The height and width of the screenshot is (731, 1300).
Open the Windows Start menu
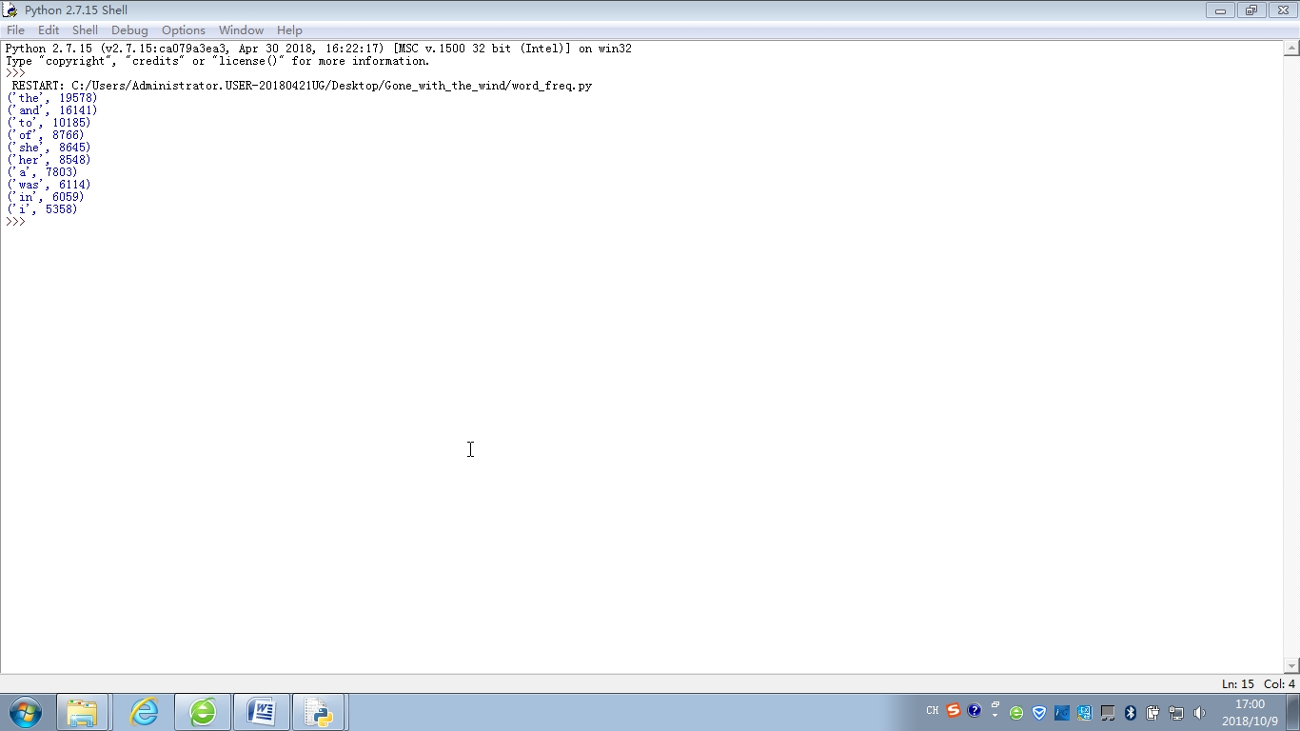pos(26,712)
